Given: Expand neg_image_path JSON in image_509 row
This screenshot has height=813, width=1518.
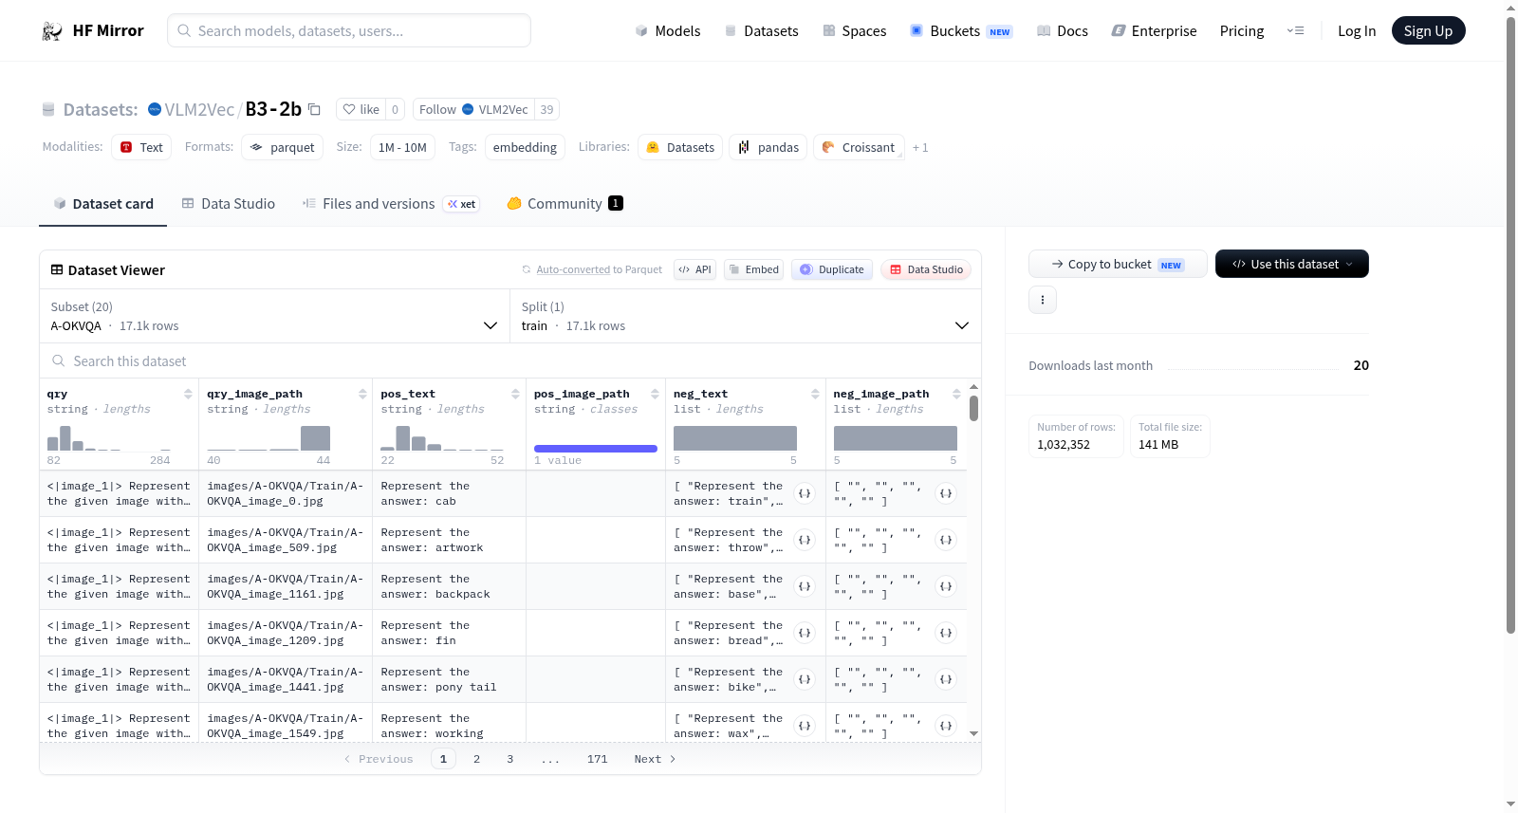Looking at the screenshot, I should 946,540.
